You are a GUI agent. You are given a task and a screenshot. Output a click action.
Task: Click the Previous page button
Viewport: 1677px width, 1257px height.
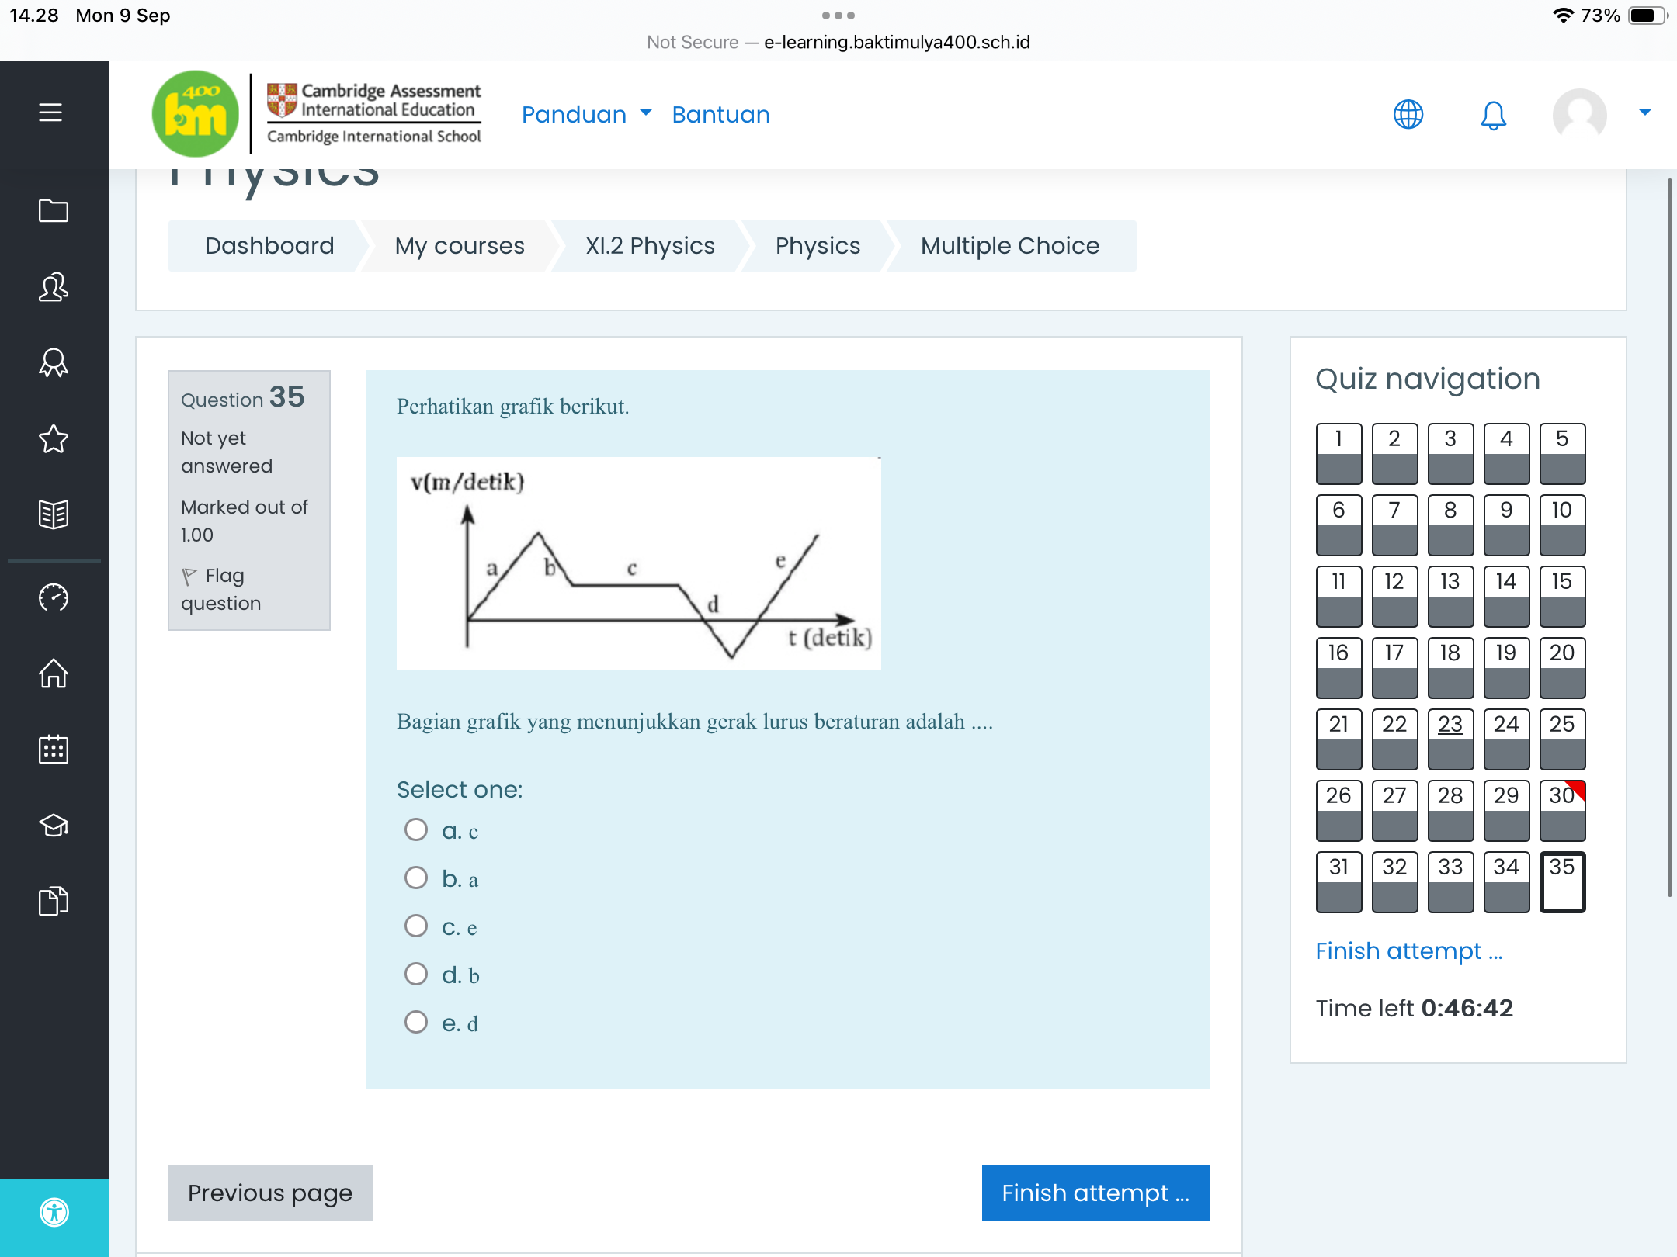[x=270, y=1193]
